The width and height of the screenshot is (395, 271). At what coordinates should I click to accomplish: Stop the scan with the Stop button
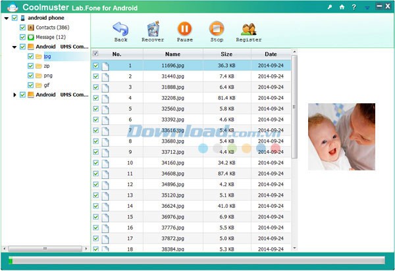(x=217, y=29)
